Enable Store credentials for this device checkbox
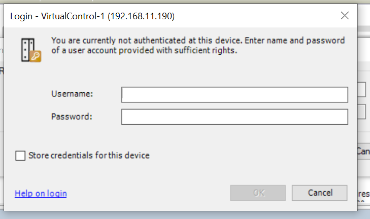This screenshot has height=219, width=370. 20,156
